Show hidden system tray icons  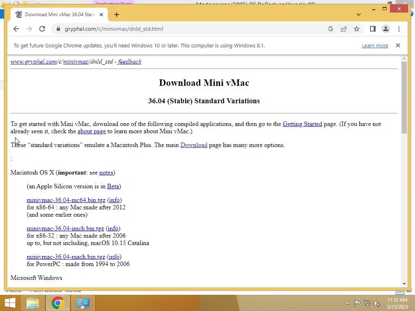point(347,303)
